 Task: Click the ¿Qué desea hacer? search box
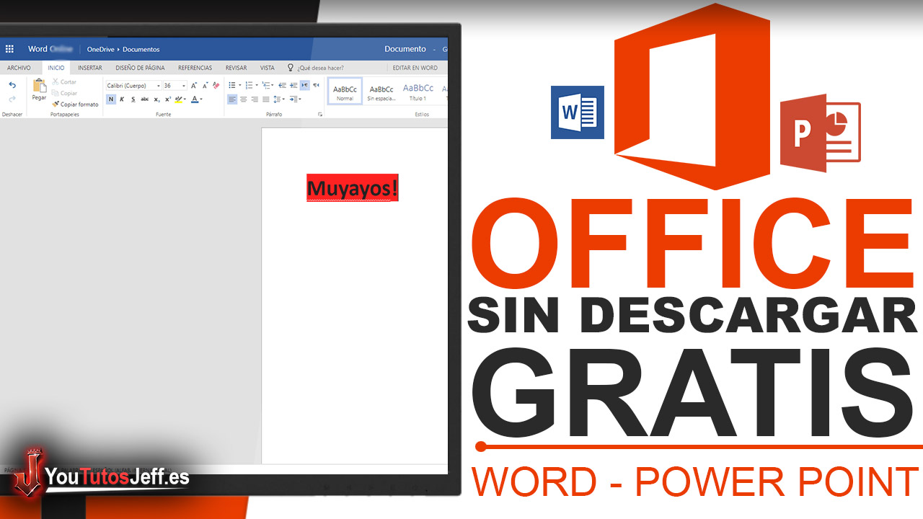tap(321, 68)
